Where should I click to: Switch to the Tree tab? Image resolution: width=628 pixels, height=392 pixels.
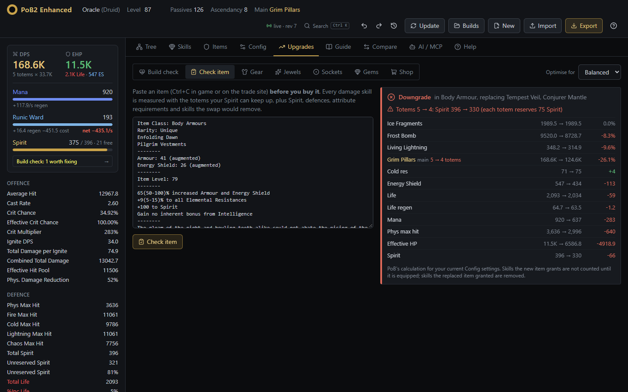coord(146,47)
